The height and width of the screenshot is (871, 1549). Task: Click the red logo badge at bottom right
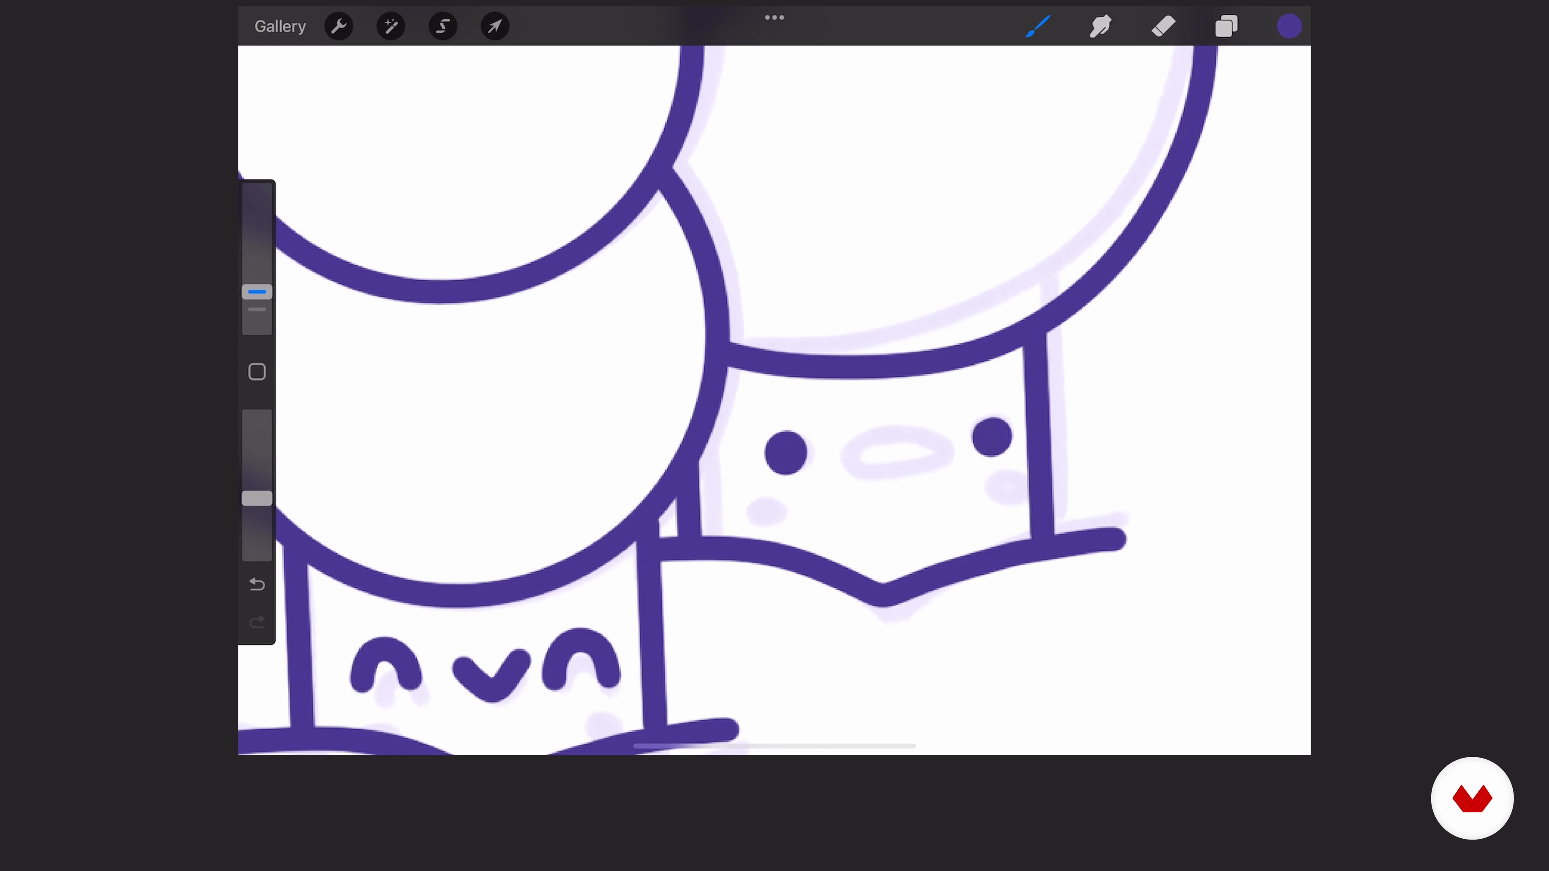pos(1472,798)
